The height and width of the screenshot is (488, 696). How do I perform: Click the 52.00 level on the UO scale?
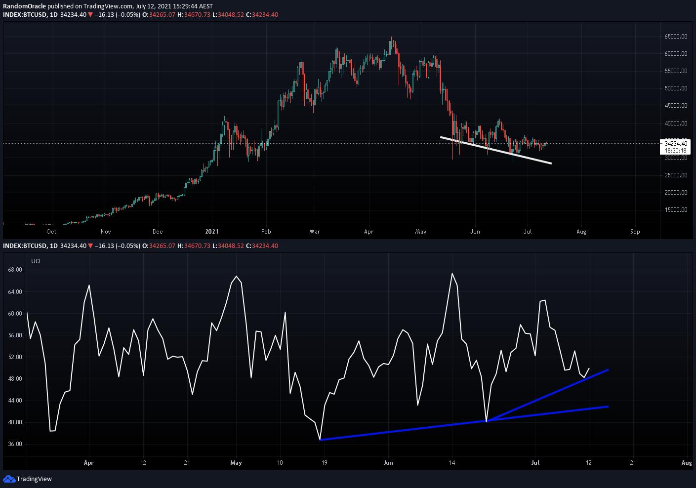(15, 357)
